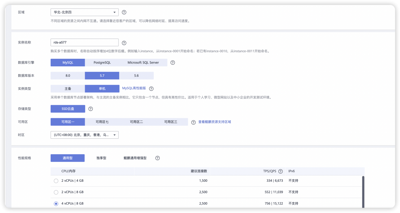Select the 2 vCPUs | 8 GB radio button
Image resolution: width=400 pixels, height=213 pixels.
pyautogui.click(x=56, y=192)
